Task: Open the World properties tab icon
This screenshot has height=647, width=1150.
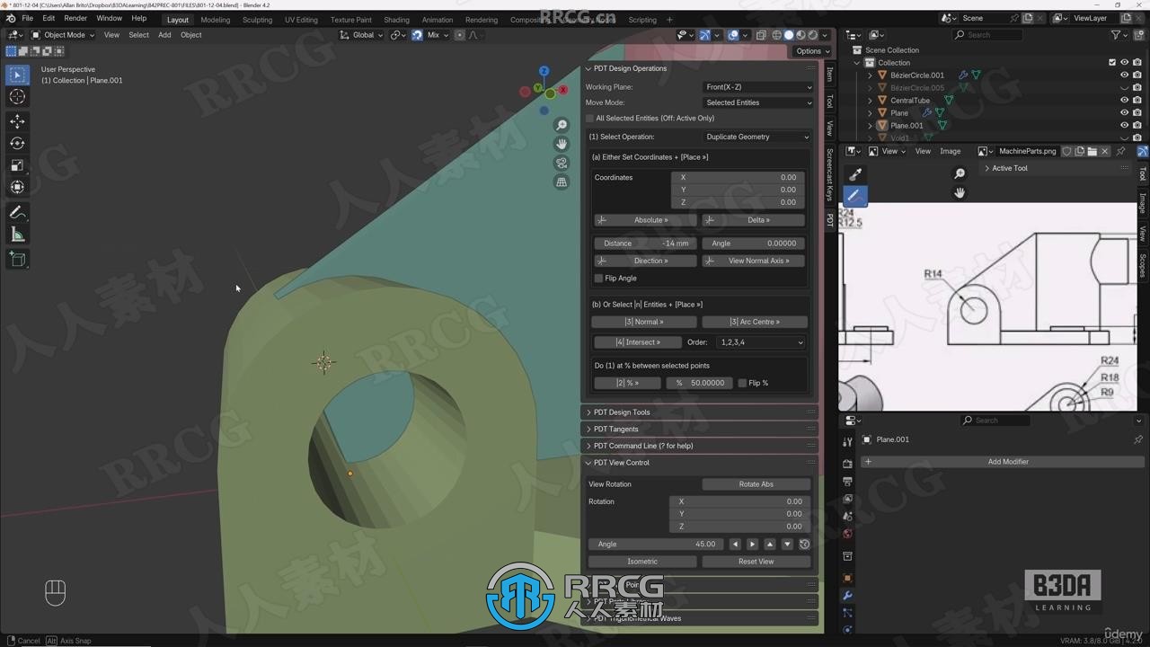Action: [x=847, y=534]
